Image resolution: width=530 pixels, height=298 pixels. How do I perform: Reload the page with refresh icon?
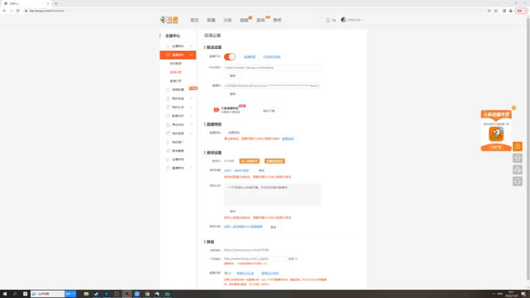pyautogui.click(x=18, y=11)
